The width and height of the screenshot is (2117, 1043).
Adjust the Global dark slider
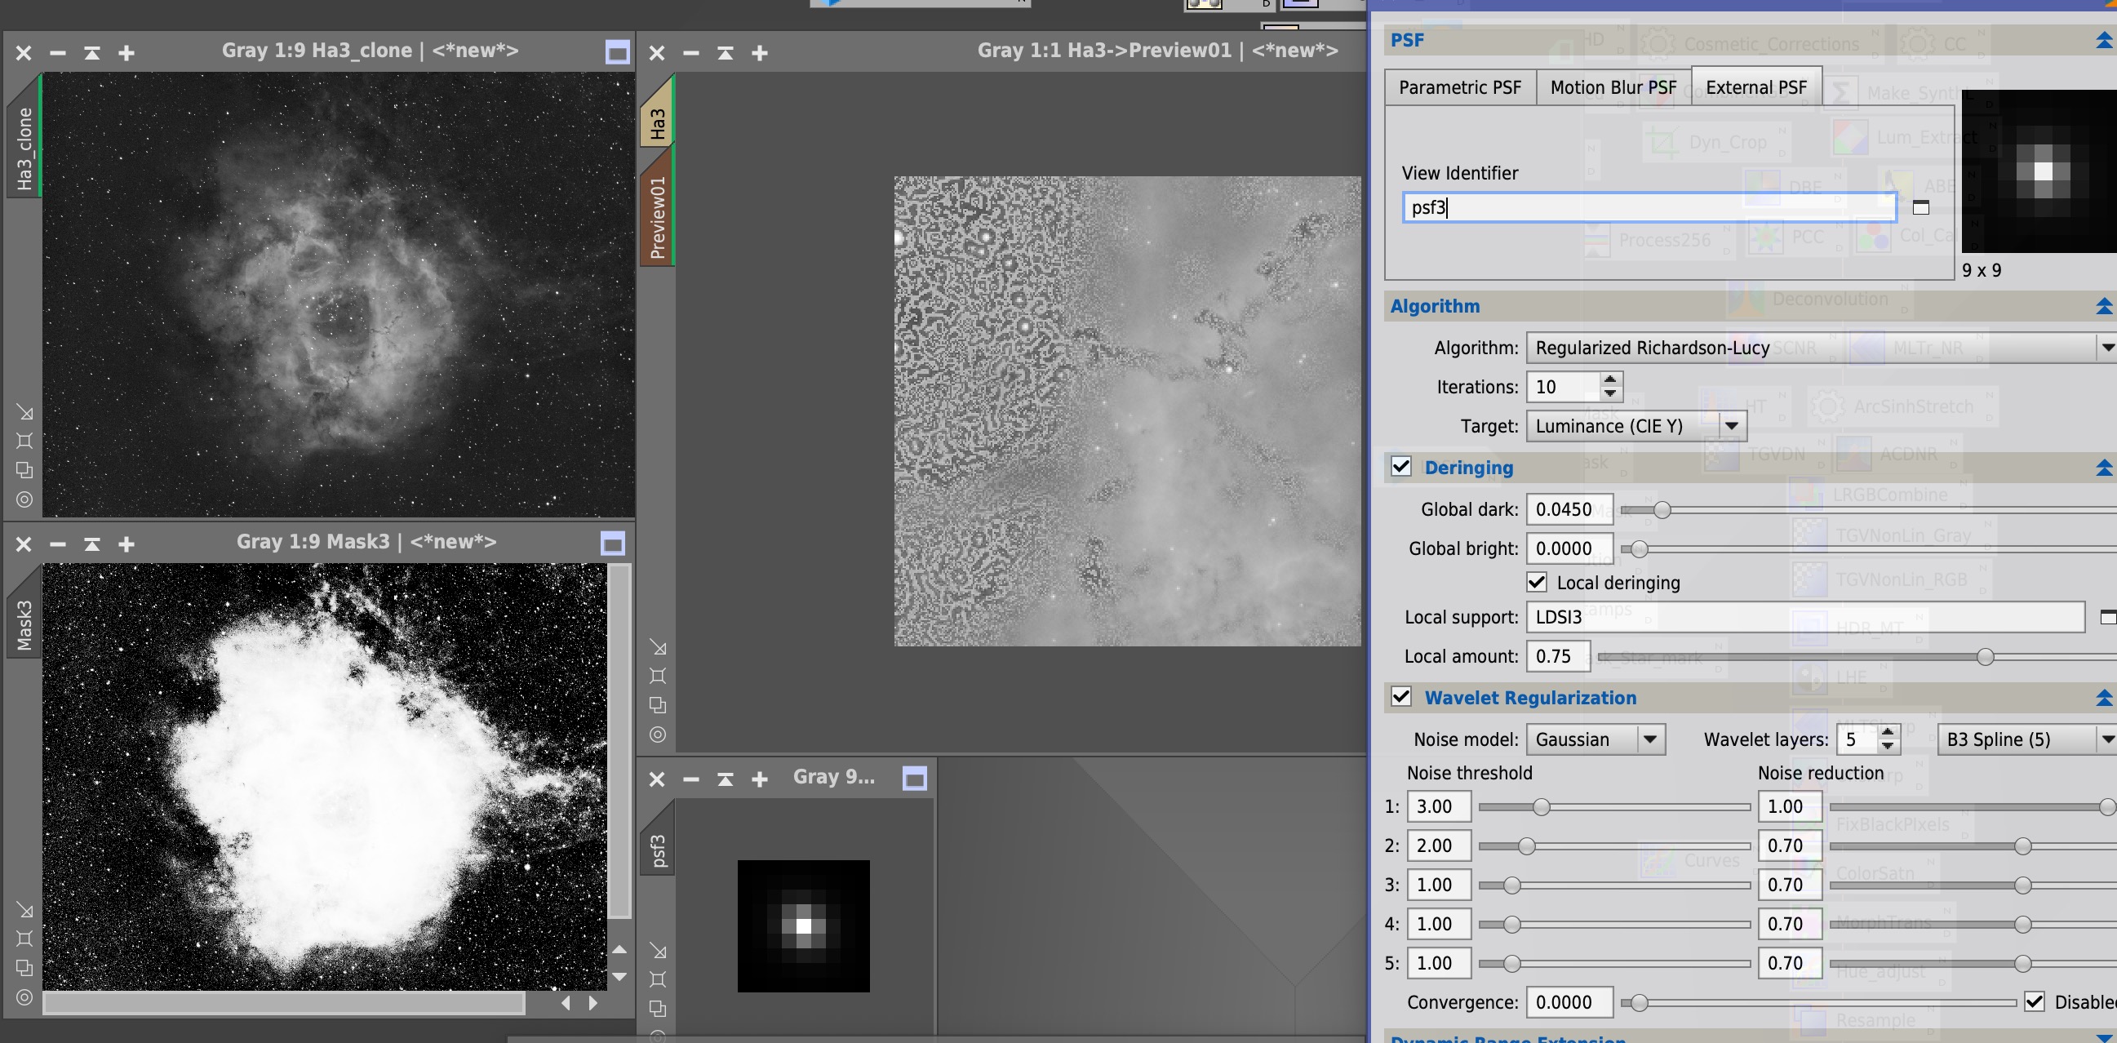(1662, 509)
